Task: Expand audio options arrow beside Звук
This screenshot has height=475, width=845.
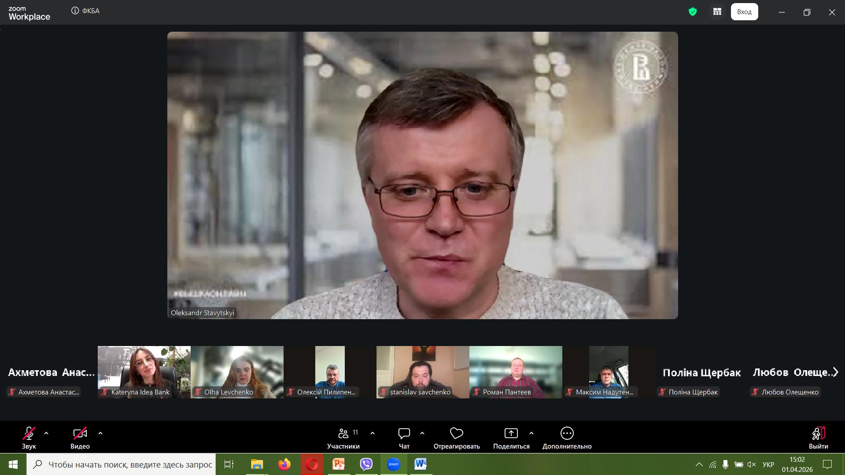Action: click(x=46, y=433)
